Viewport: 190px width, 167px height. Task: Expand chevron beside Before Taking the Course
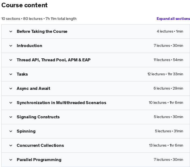[11, 31]
